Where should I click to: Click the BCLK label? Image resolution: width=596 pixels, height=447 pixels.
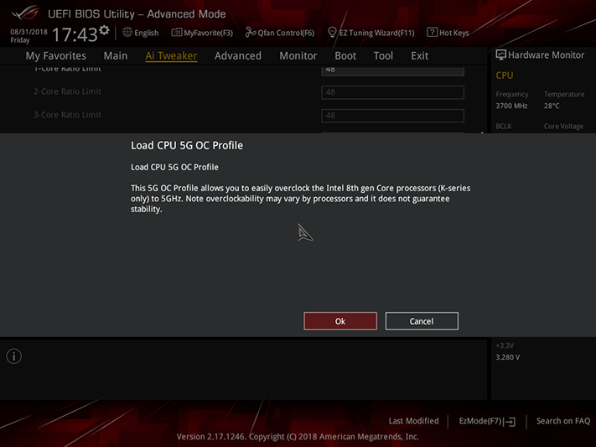[x=504, y=127]
